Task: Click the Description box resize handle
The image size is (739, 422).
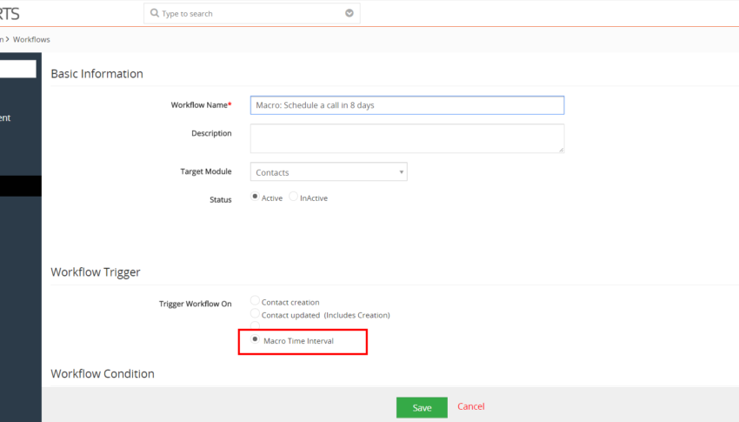Action: coord(561,150)
